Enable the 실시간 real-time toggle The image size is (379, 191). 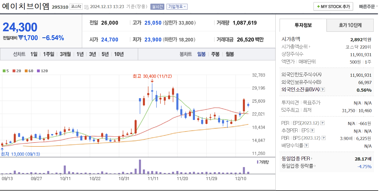(158, 7)
